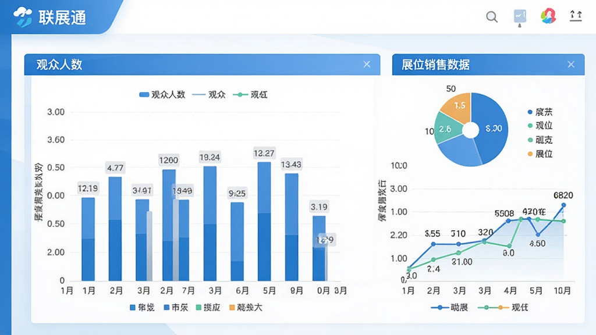Select the large blue pie slice 8.00
Screen dimensions: 596x335
tap(492, 129)
